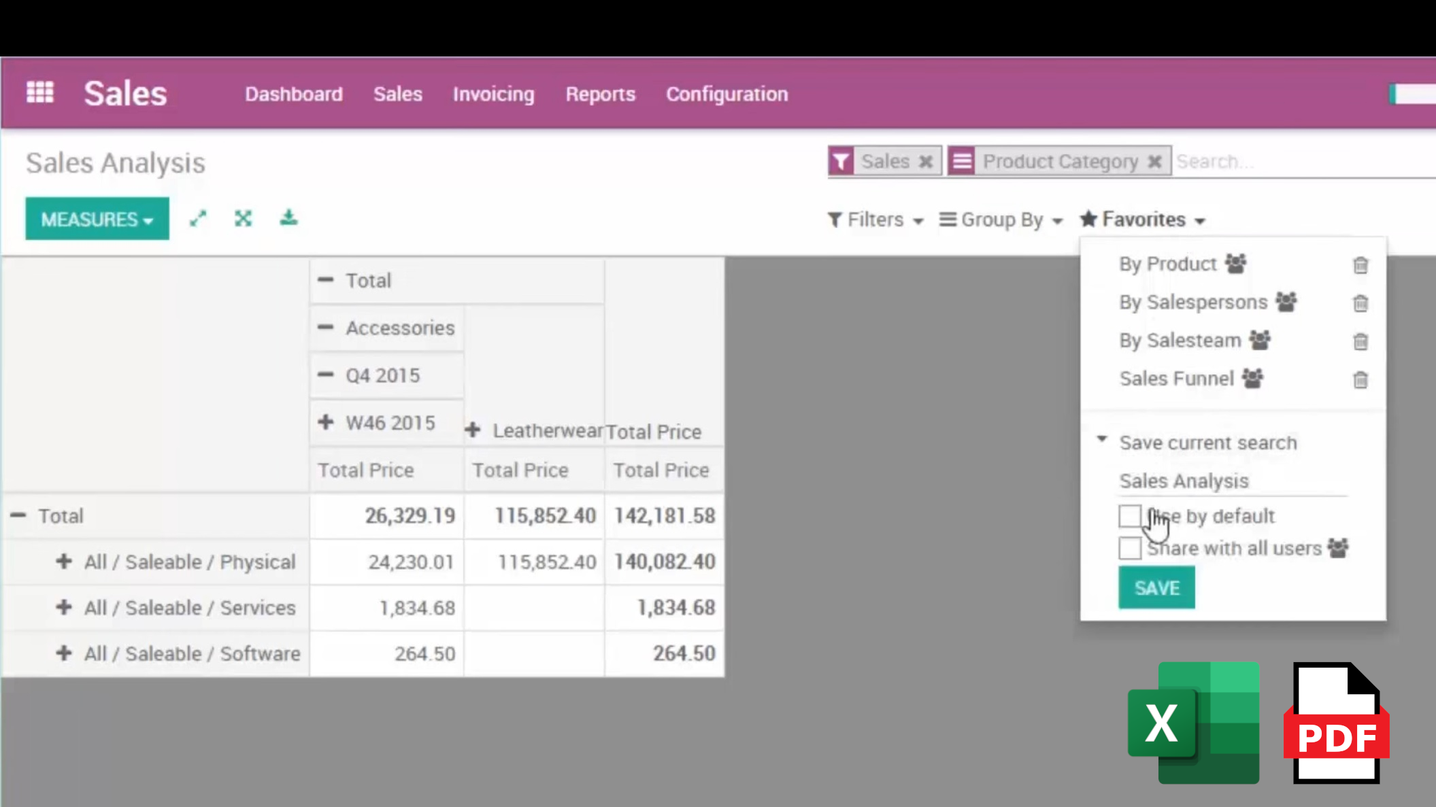Image resolution: width=1436 pixels, height=807 pixels.
Task: Delete the Sales Funnel favorite
Action: [x=1360, y=380]
